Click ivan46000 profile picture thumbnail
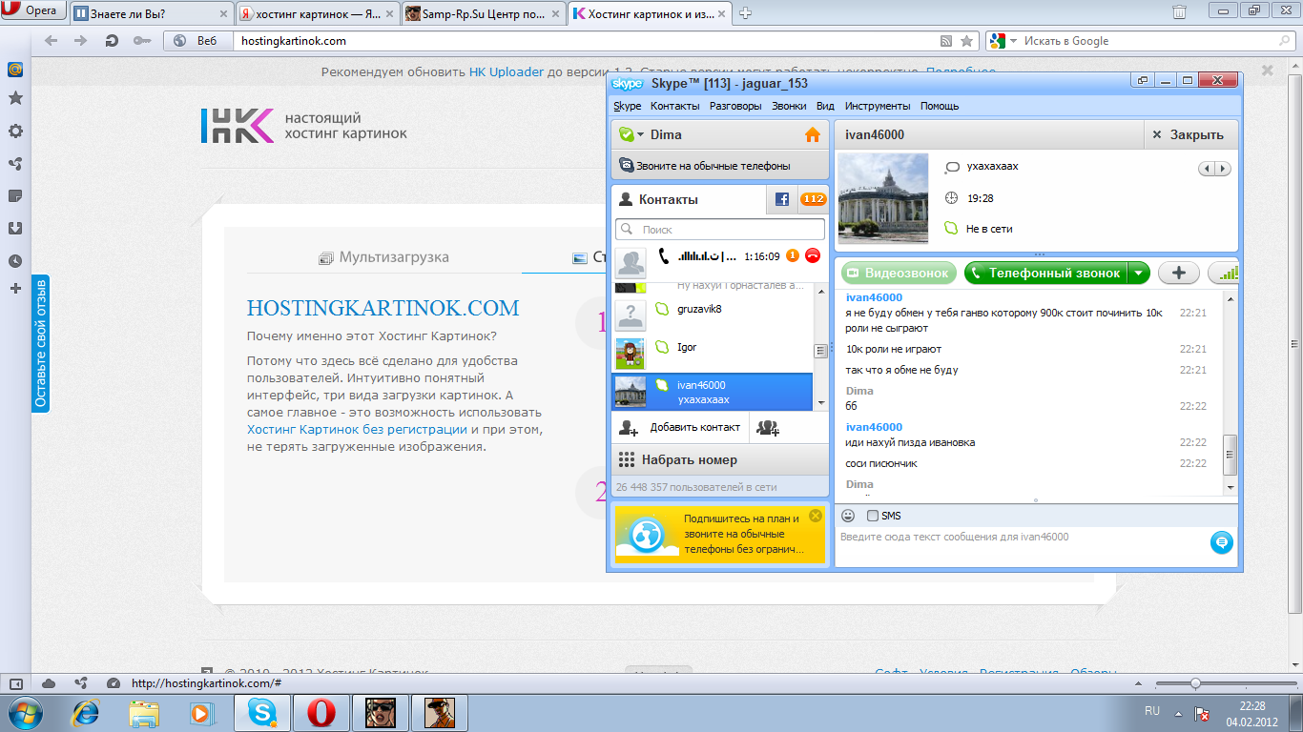 (x=882, y=199)
